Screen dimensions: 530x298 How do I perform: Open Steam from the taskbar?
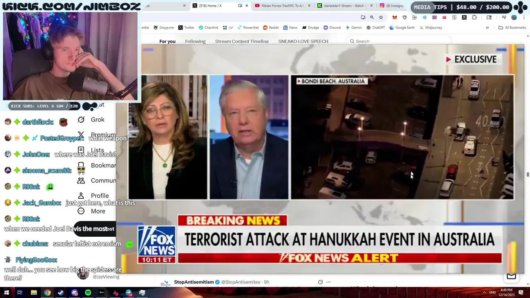coord(61,293)
